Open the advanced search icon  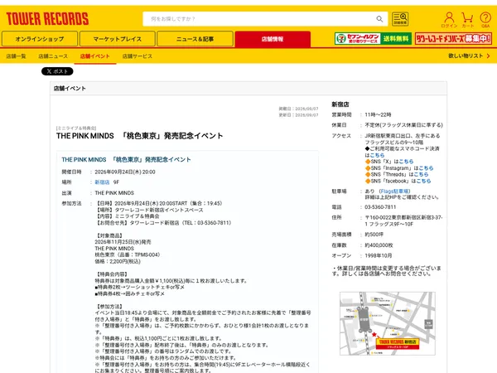(x=400, y=19)
